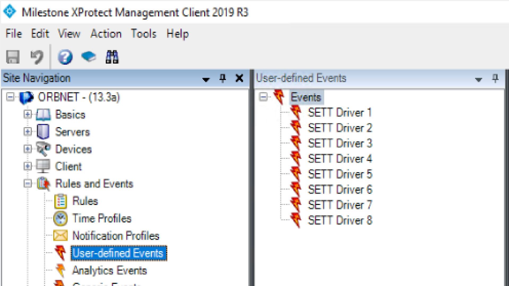
Task: Click the Notification Profiles envelope icon
Action: pyautogui.click(x=60, y=235)
